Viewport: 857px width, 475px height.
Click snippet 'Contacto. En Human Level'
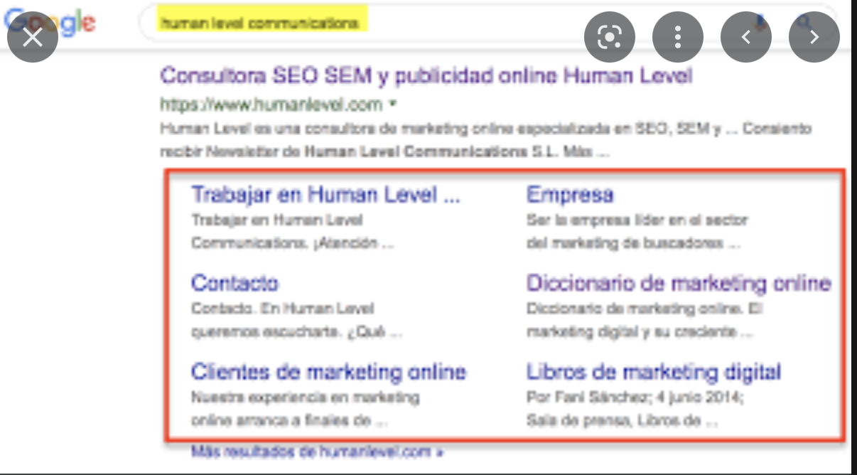pos(283,309)
